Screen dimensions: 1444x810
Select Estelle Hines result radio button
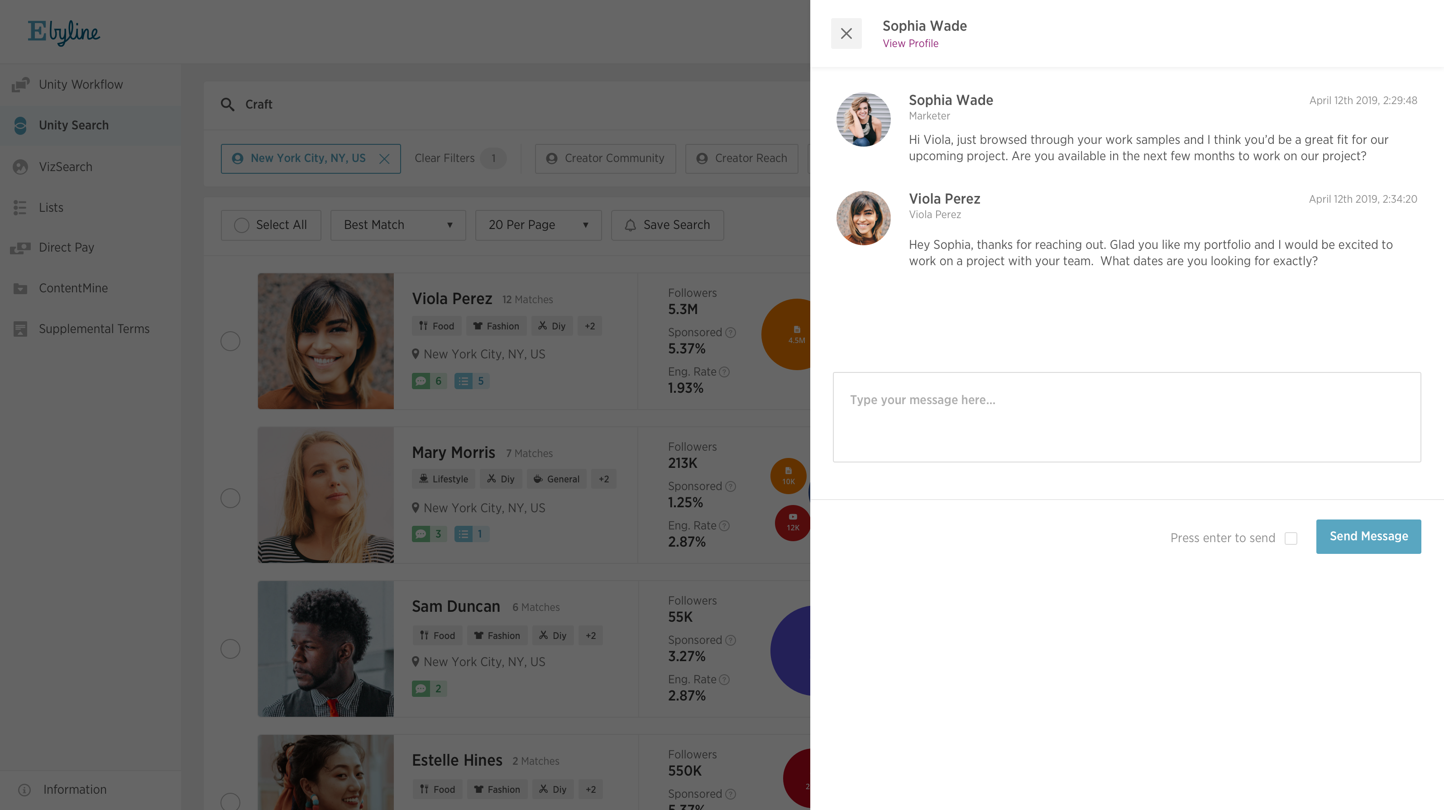tap(230, 801)
